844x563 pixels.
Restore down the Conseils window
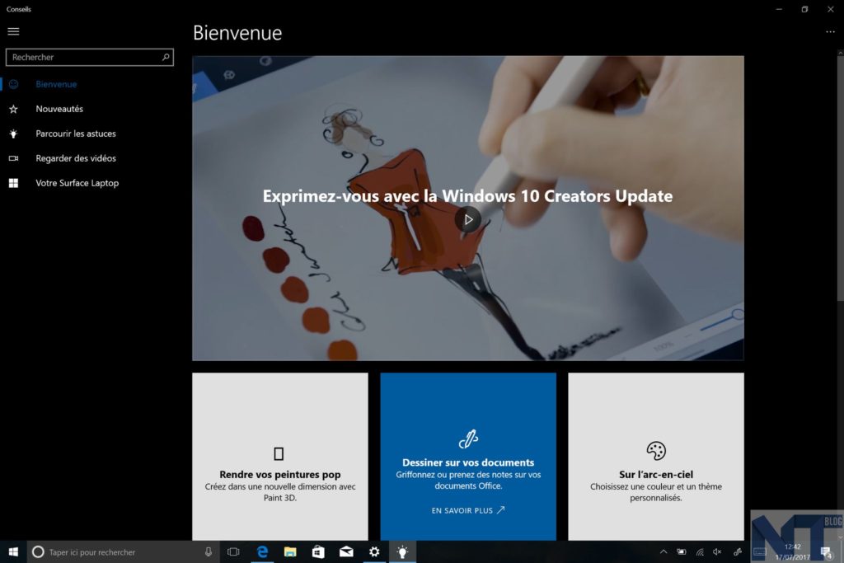click(x=804, y=9)
